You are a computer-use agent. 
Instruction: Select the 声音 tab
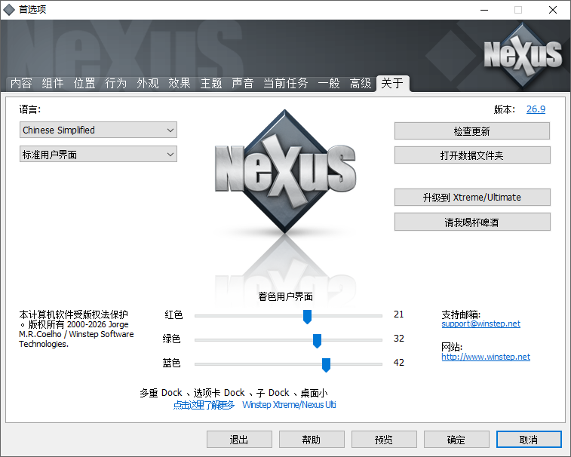coord(243,84)
